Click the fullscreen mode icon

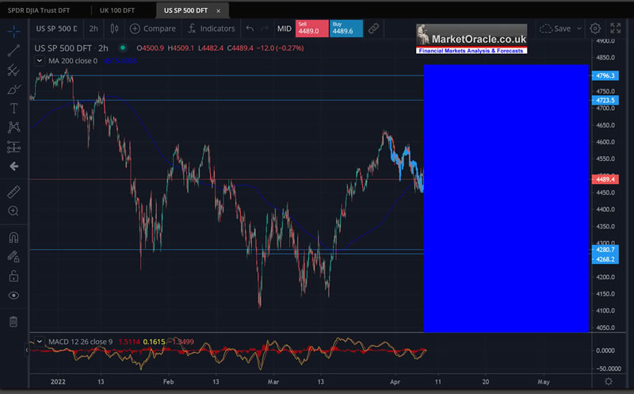615,29
